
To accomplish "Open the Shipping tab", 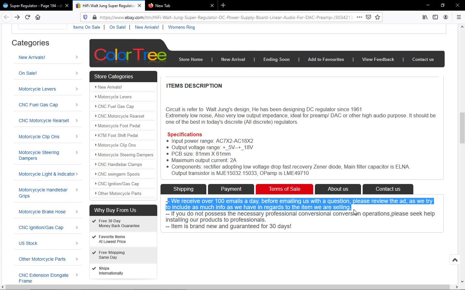I will (183, 189).
